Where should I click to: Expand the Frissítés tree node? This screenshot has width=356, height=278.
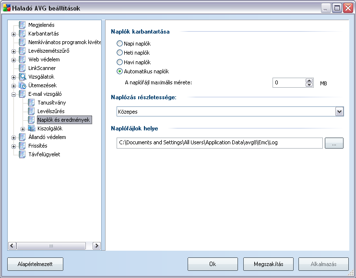pos(13,146)
